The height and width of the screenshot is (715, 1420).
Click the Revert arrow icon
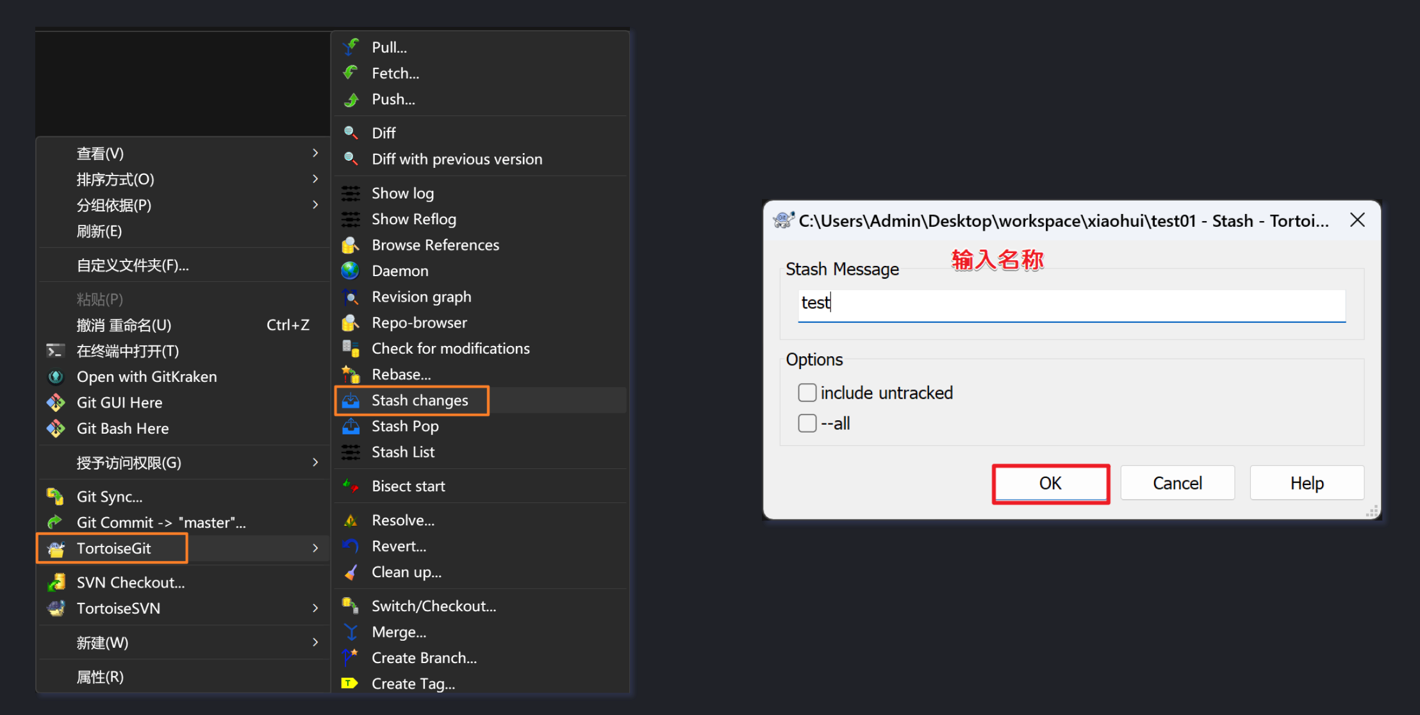pyautogui.click(x=351, y=546)
